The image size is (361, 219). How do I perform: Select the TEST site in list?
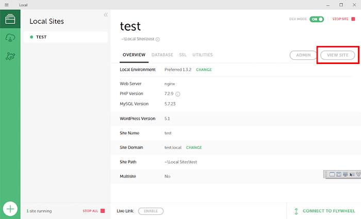[x=65, y=37]
